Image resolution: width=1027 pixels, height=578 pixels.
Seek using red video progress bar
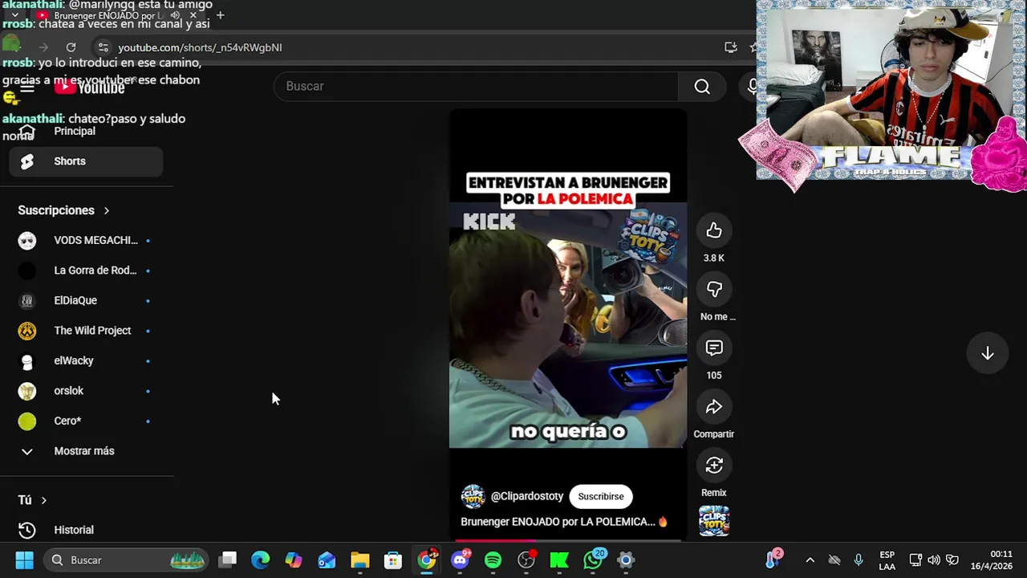pos(568,539)
